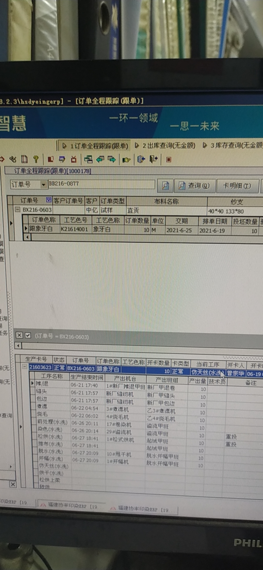Image resolution: width=263 pixels, height=570 pixels.
Task: Select the 脱水(水洗) process row
Action: pyautogui.click(x=50, y=452)
